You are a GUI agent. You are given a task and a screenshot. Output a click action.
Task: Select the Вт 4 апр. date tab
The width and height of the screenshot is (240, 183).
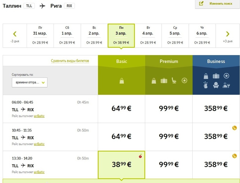click(x=148, y=36)
